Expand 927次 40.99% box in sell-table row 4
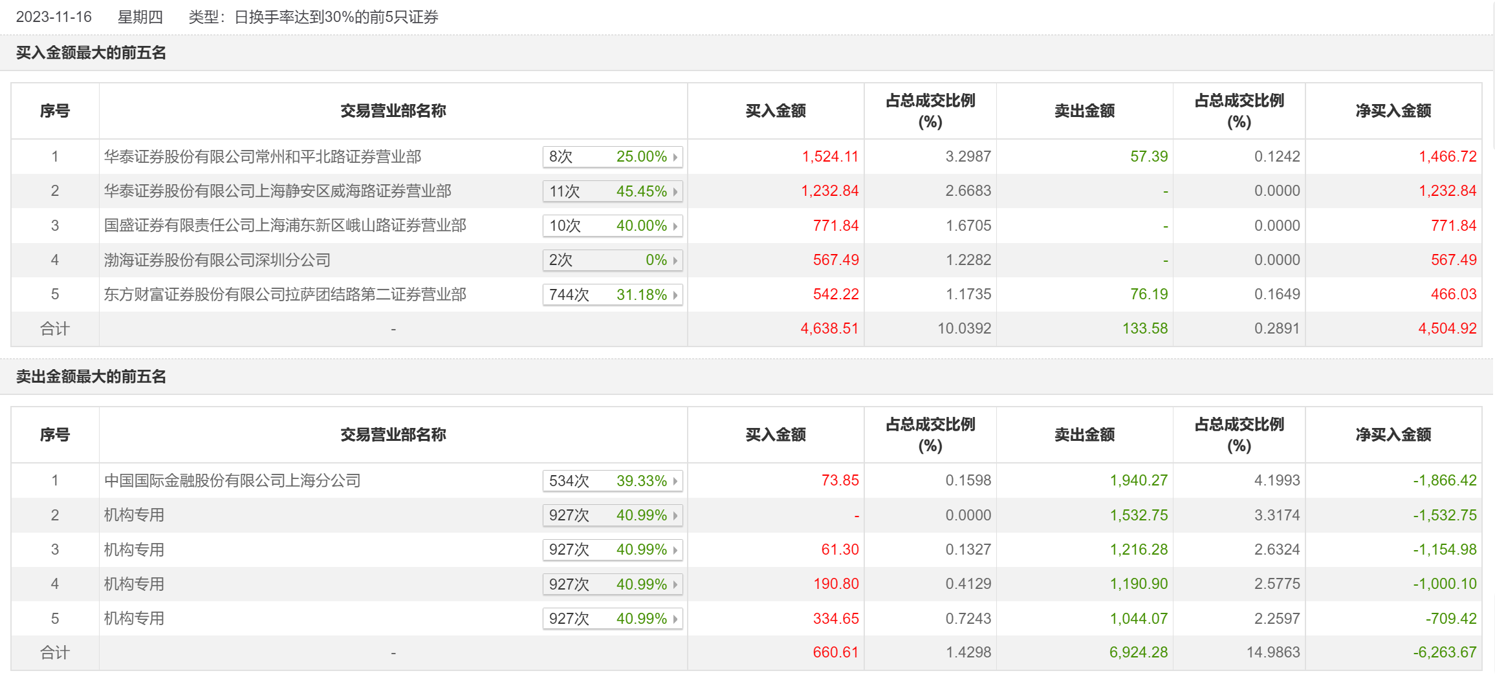Viewport: 1495px width, 682px height. (612, 584)
